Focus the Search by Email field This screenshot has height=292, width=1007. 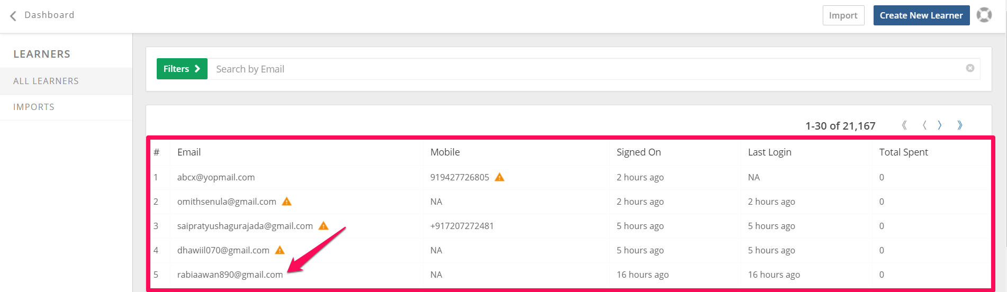point(588,69)
